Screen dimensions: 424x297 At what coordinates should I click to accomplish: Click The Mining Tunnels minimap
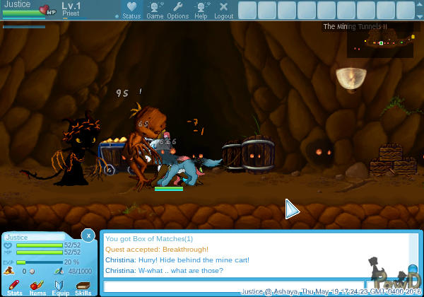click(379, 44)
